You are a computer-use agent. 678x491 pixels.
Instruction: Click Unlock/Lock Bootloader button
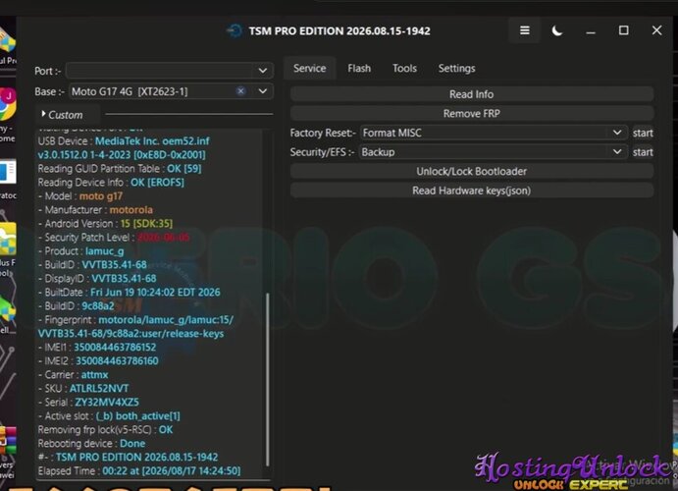(x=472, y=171)
